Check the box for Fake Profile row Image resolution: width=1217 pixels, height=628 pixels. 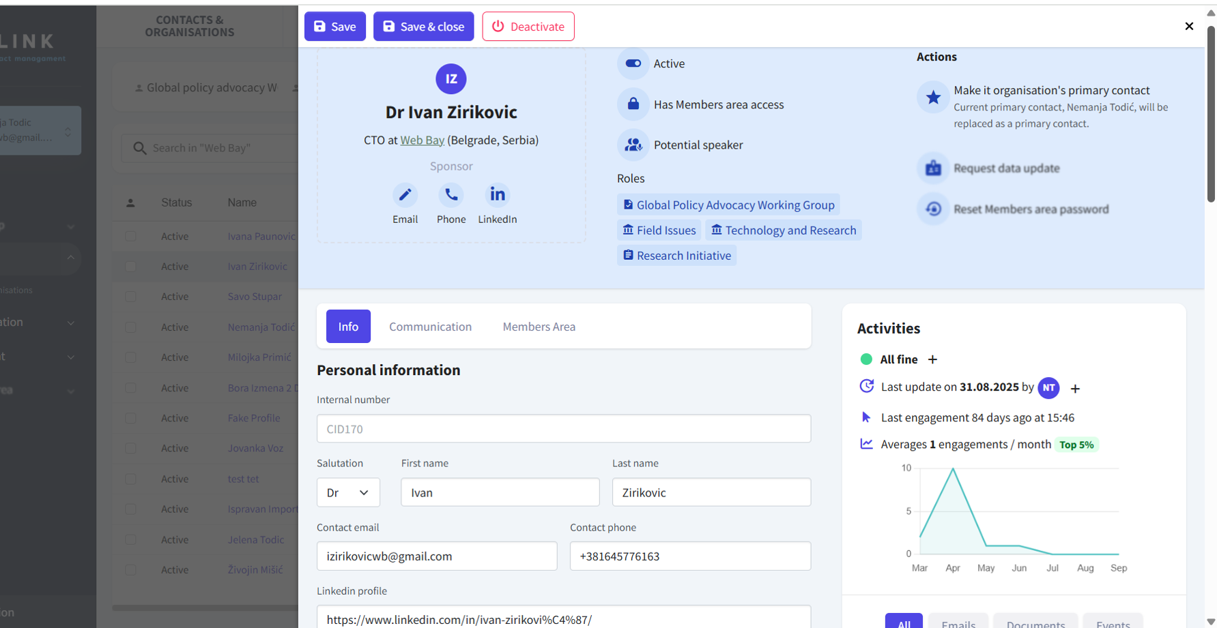coord(130,418)
